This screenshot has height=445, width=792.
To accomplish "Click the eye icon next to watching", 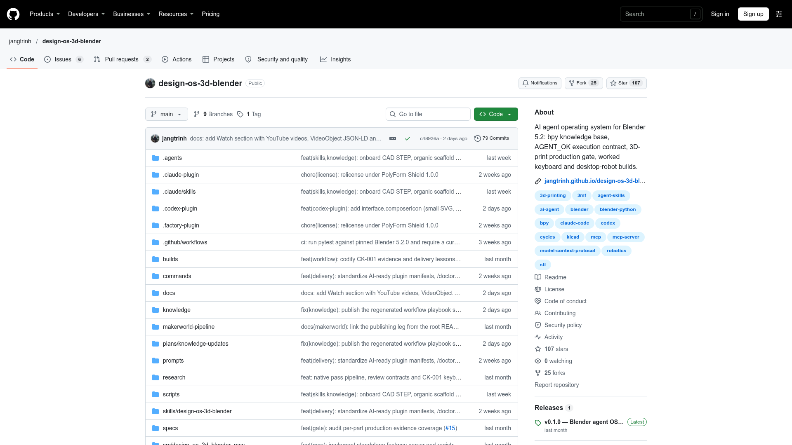I will (x=538, y=361).
